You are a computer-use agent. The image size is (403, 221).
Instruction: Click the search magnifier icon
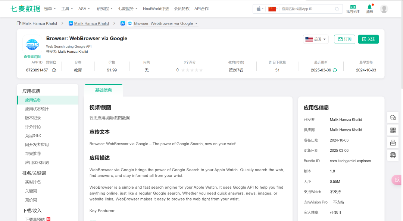click(337, 9)
